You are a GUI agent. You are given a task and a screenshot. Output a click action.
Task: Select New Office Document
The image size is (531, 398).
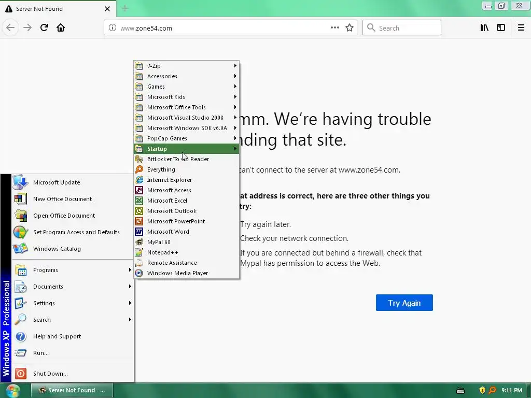[x=73, y=198]
